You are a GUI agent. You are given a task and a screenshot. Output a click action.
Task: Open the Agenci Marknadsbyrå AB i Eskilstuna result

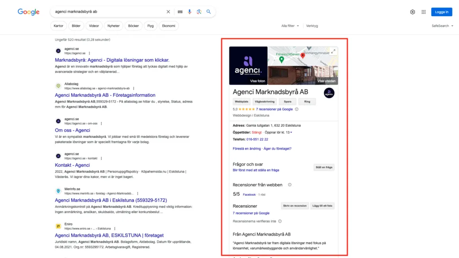[x=111, y=200]
